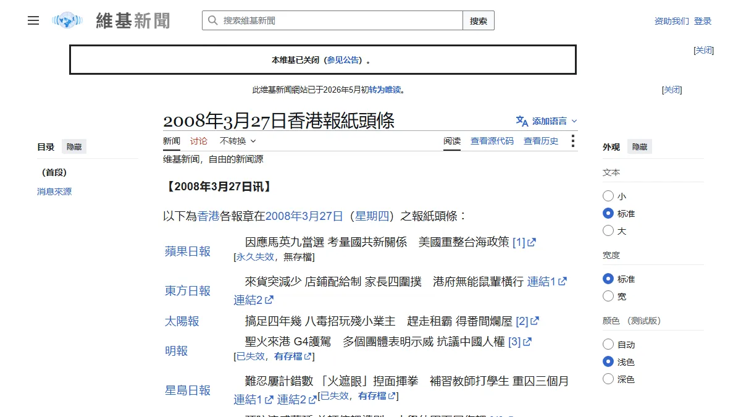Viewport: 741px width, 417px height.
Task: Click 連結1 in 星島日報 row
Action: (x=253, y=400)
